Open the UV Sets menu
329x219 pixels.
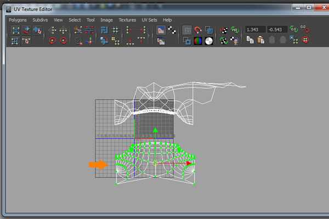point(149,20)
